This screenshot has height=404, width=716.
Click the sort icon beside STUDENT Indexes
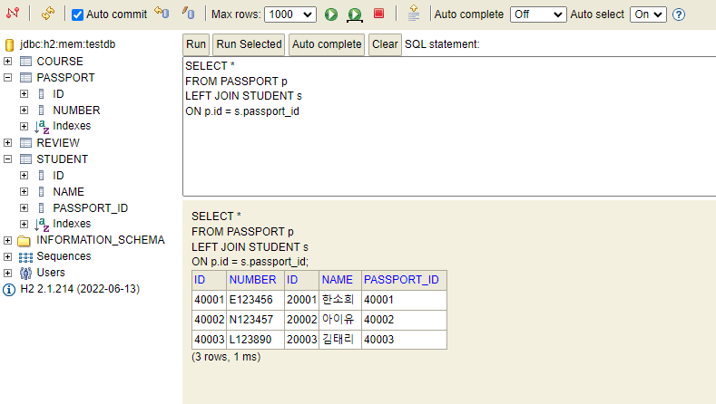[42, 225]
